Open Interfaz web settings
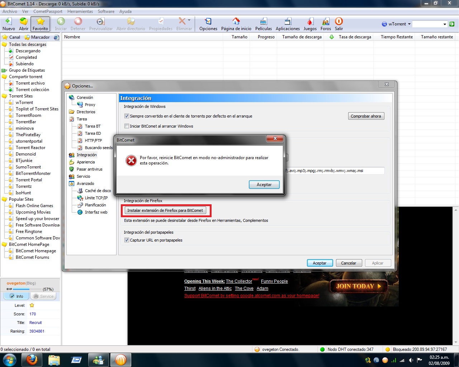Image resolution: width=459 pixels, height=367 pixels. click(96, 212)
